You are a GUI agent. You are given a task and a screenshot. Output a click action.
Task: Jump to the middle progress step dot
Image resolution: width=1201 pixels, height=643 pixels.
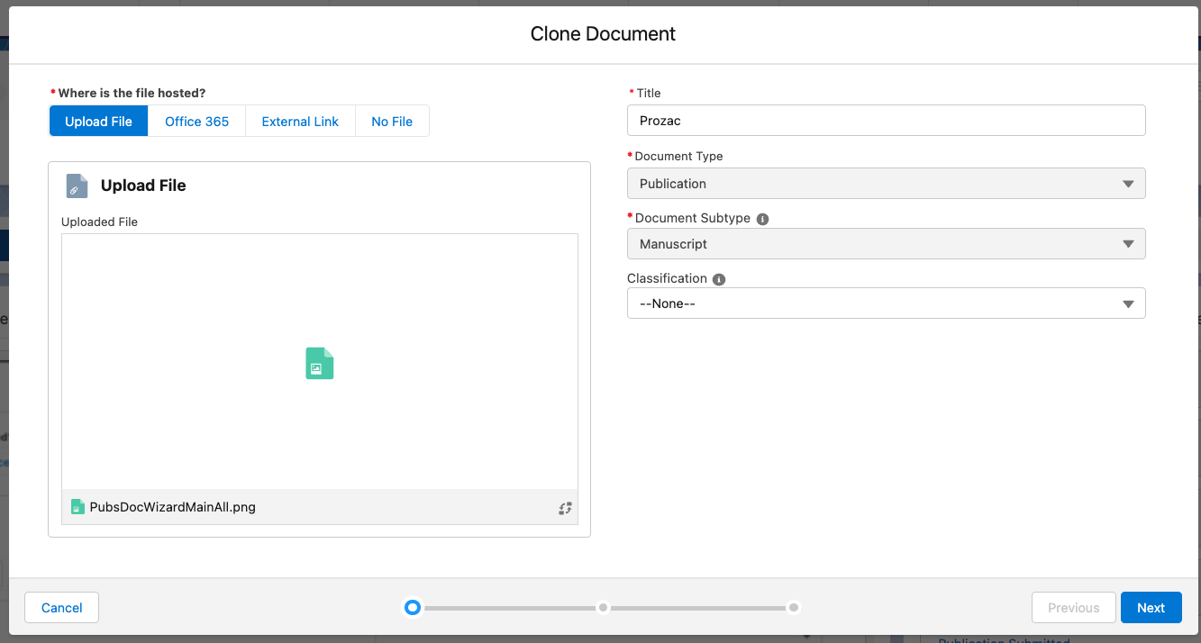pos(604,608)
